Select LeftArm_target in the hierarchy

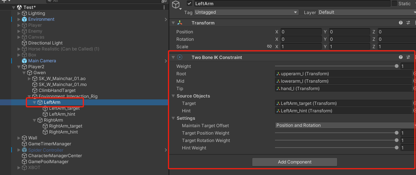pyautogui.click(x=64, y=108)
